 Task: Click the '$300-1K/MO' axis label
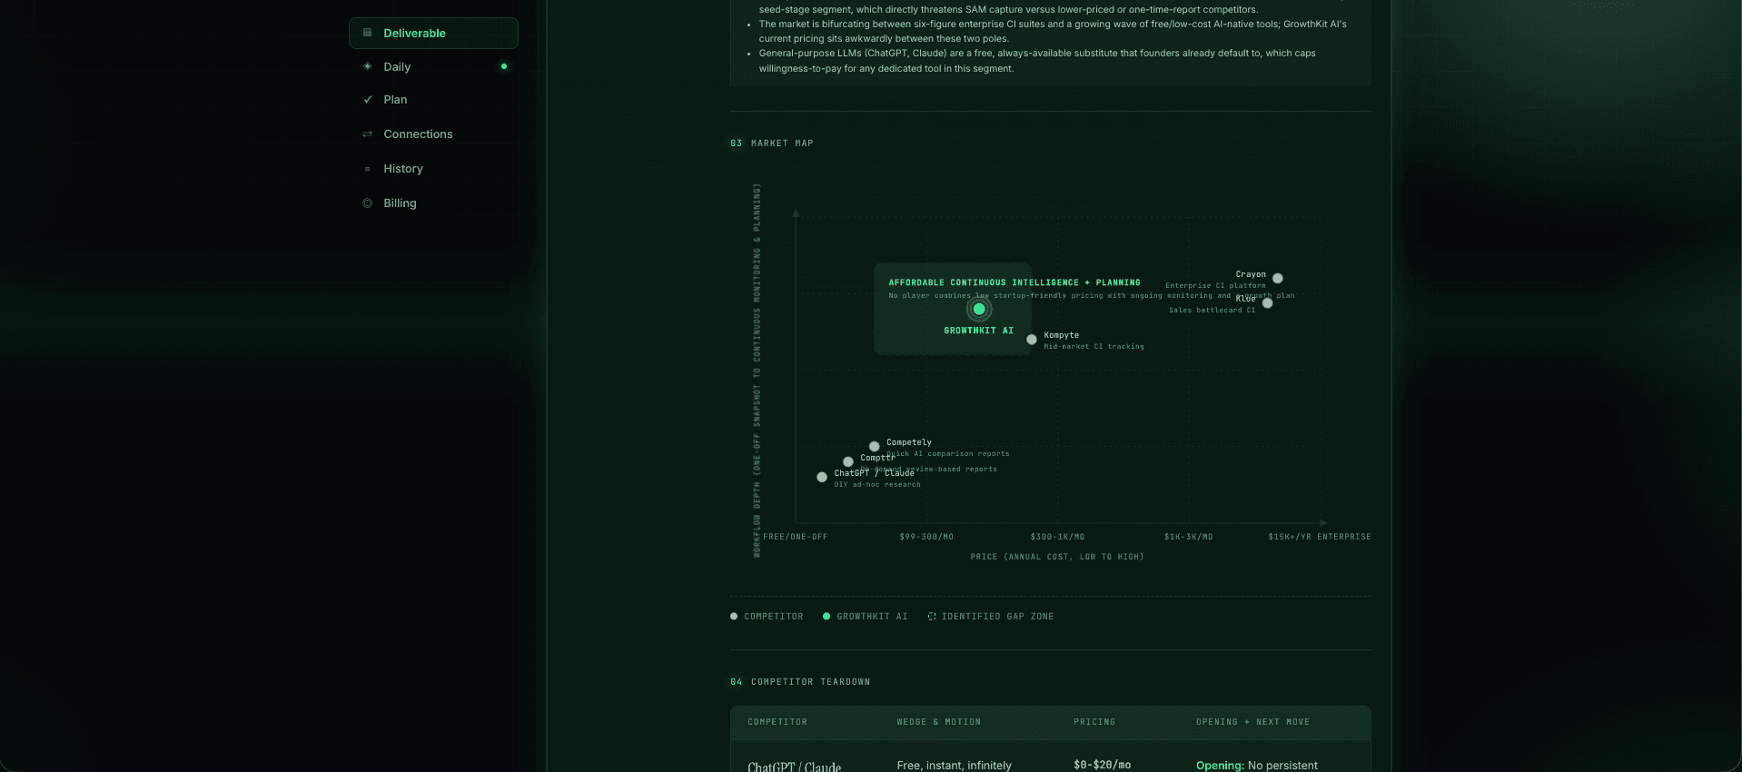click(x=1057, y=537)
